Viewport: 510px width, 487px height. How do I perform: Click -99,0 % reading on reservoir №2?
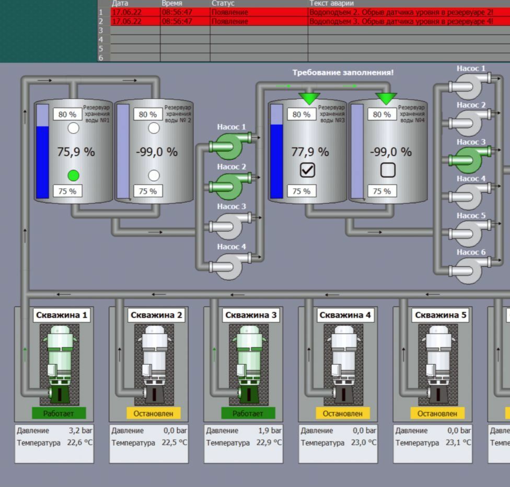(x=157, y=152)
